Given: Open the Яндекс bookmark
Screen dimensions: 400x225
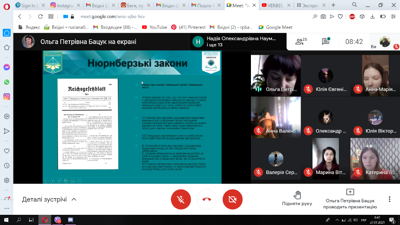Looking at the screenshot, I should (29, 27).
